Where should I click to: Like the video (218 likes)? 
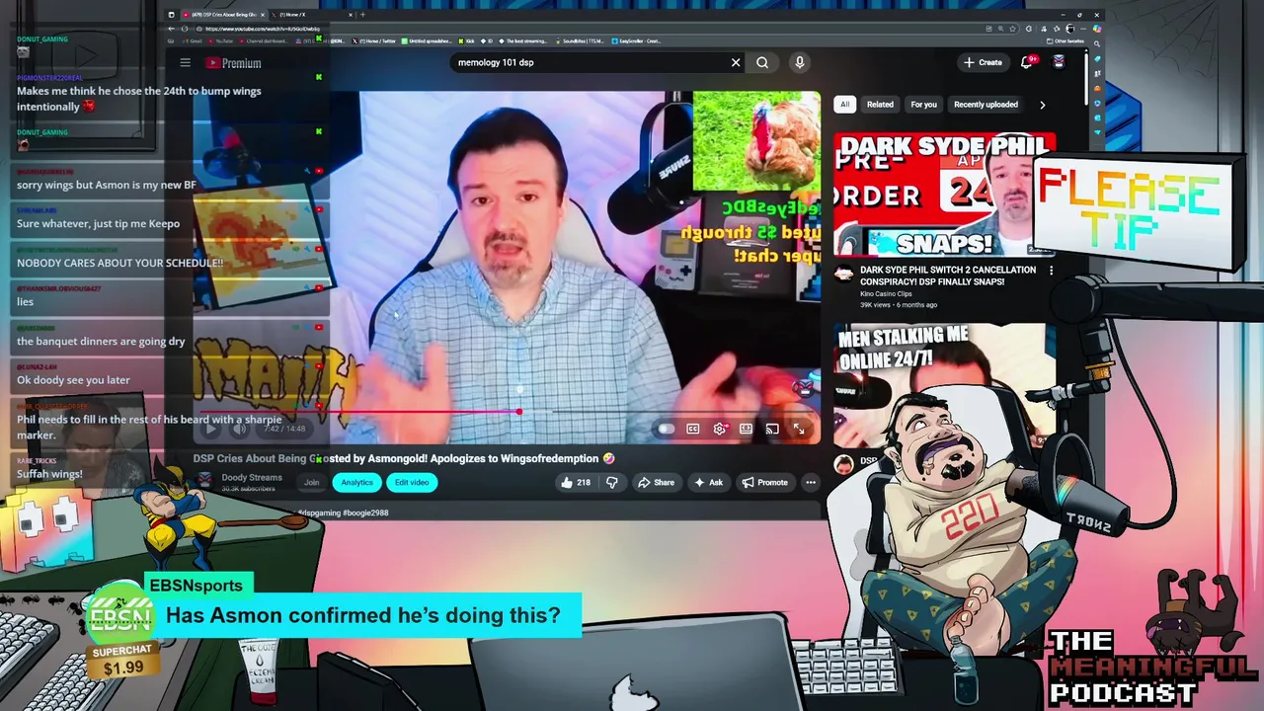575,483
